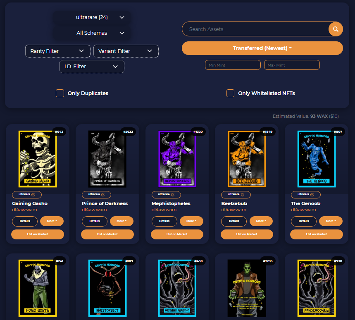Click the Min Mint input field
Screen dimensions: 355x320
(233, 65)
